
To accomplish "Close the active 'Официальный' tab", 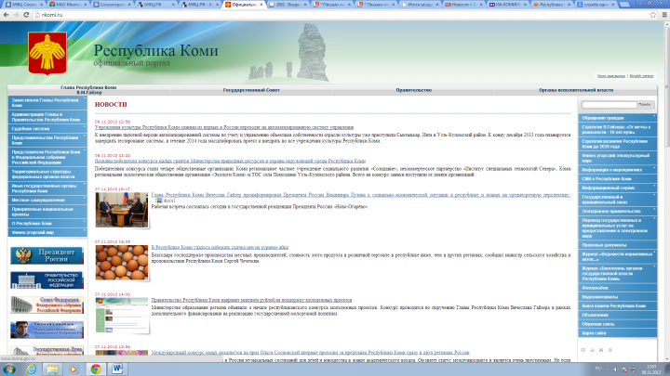I will click(x=261, y=5).
